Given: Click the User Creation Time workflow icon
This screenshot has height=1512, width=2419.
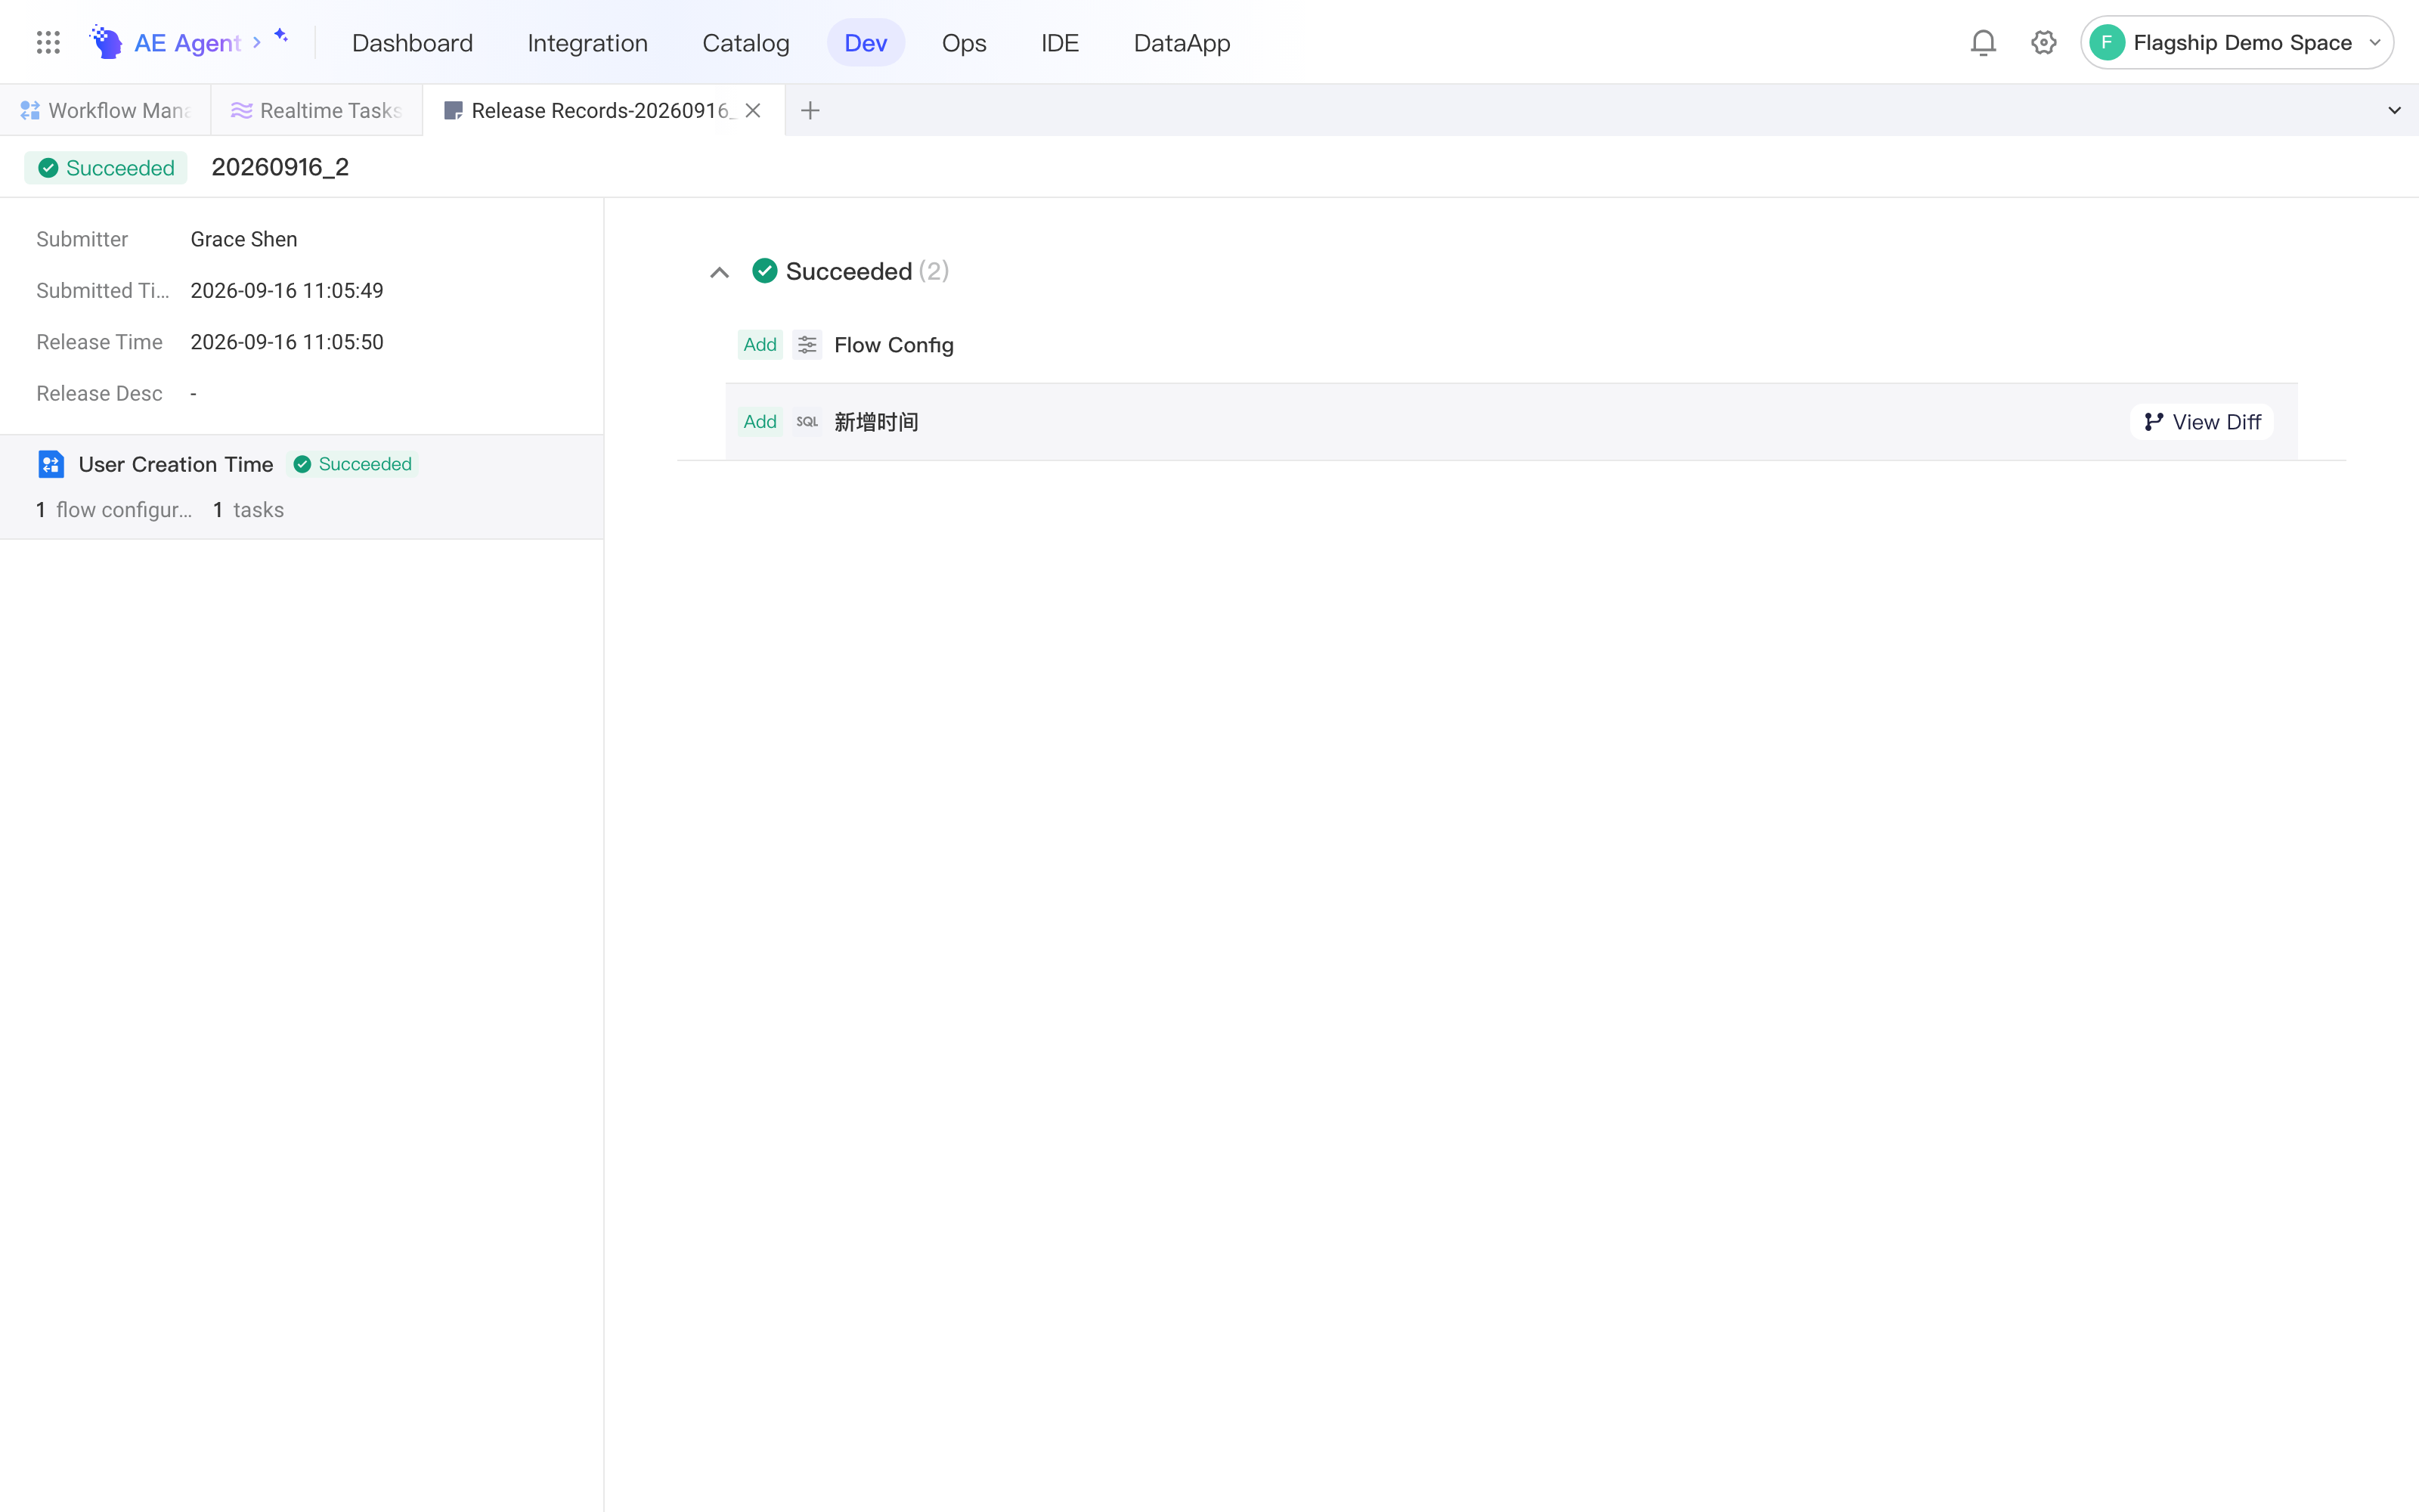Looking at the screenshot, I should pos(50,464).
